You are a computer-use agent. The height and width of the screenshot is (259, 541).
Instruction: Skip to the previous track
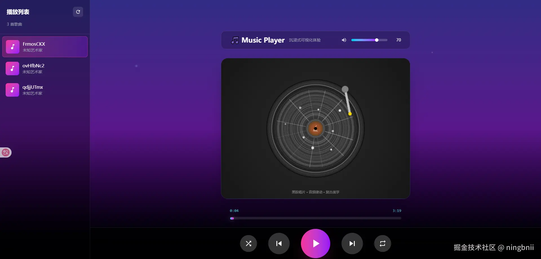(x=279, y=243)
